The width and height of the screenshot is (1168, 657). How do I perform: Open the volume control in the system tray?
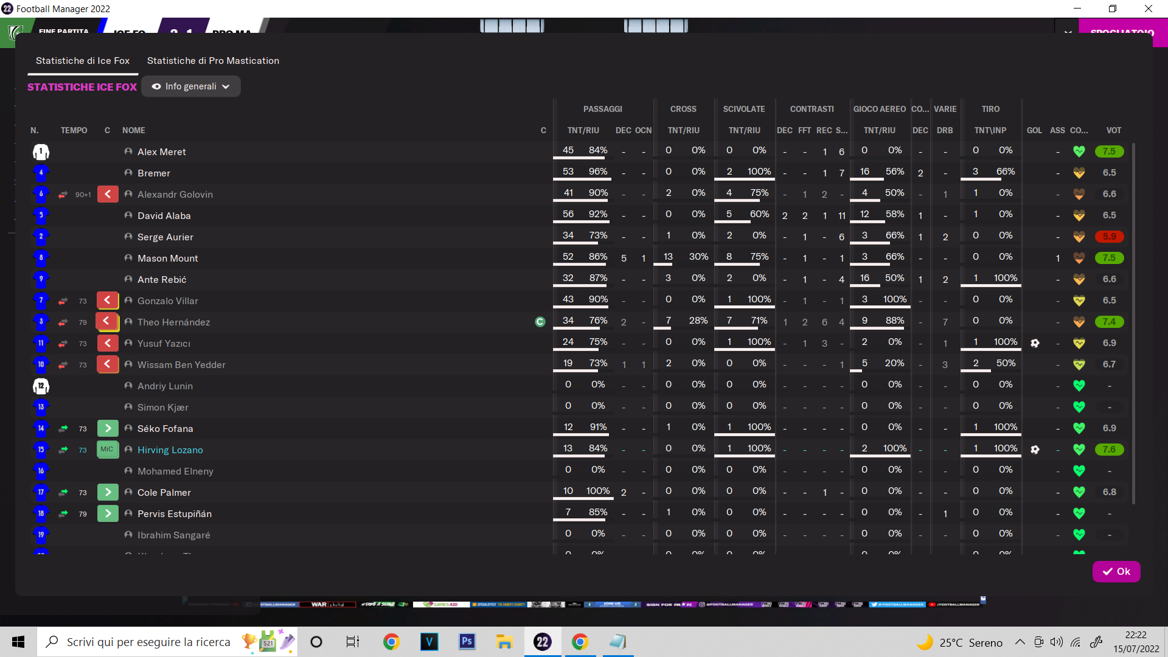[1057, 642]
